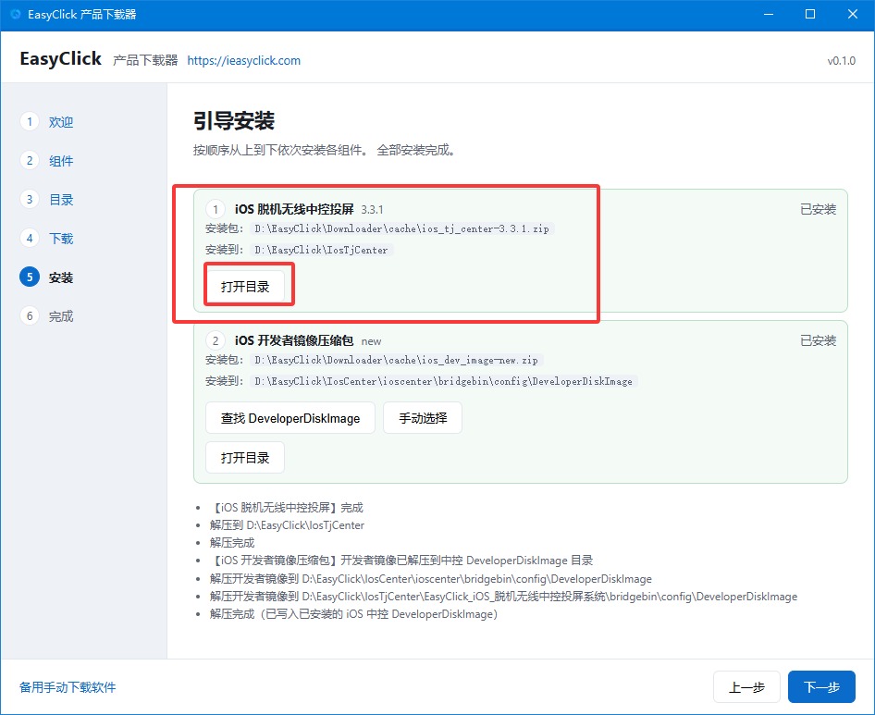
Task: Go to step 2 组件
Action: point(47,161)
